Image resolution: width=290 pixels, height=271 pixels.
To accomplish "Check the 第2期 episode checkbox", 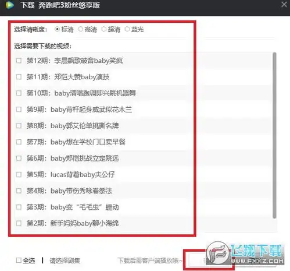I will (x=19, y=223).
